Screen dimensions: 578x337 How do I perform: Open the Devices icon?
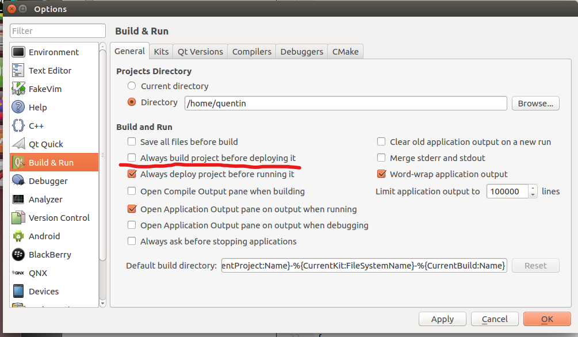(18, 291)
